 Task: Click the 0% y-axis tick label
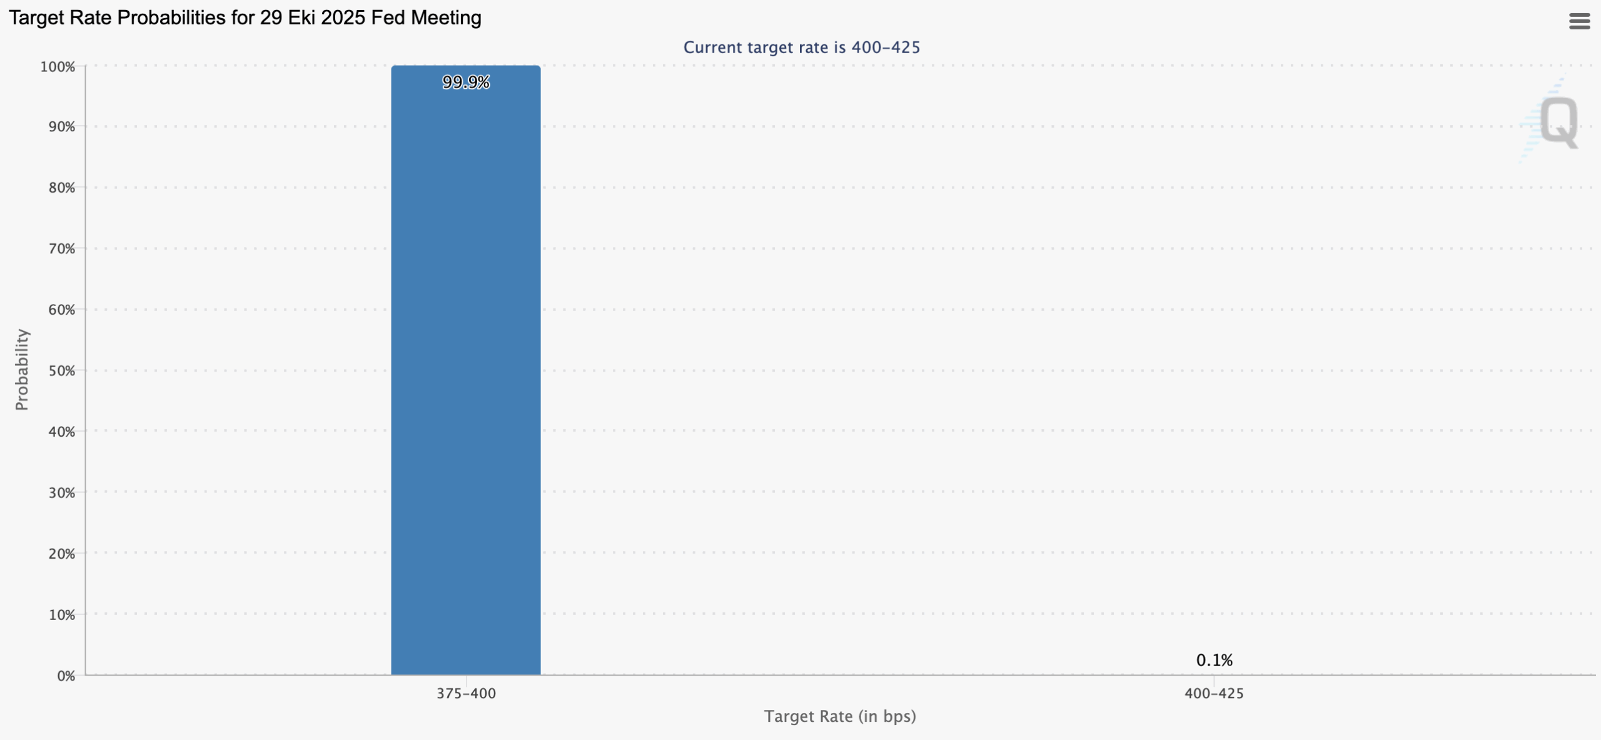(x=66, y=676)
